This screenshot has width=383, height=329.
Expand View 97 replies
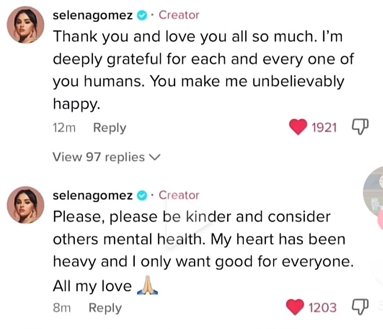click(x=106, y=157)
